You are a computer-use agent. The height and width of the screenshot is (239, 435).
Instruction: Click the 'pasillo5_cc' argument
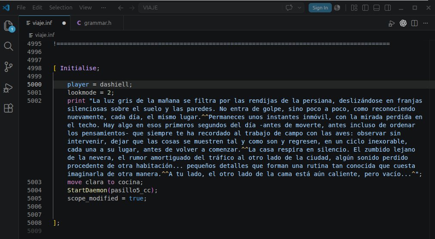click(x=131, y=190)
